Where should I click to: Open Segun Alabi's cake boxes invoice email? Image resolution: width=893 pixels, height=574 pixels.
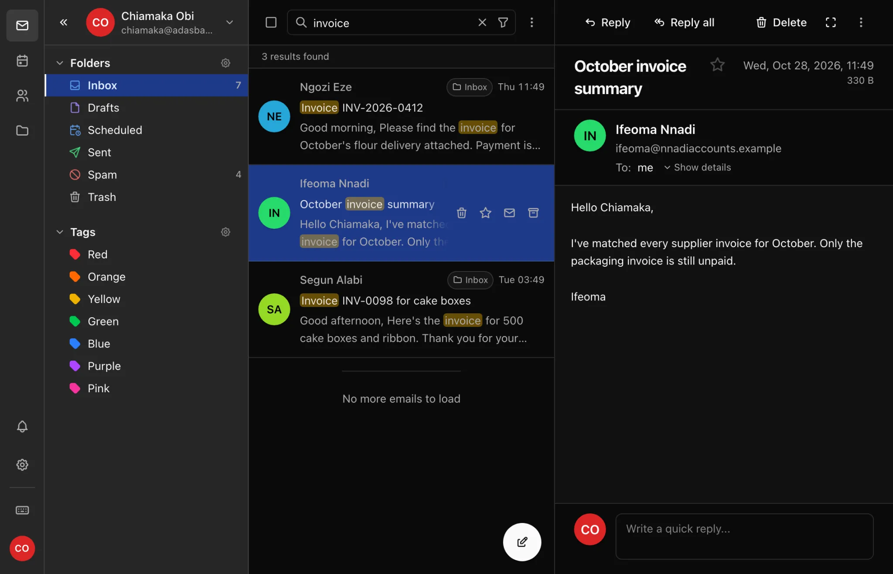[x=401, y=309]
